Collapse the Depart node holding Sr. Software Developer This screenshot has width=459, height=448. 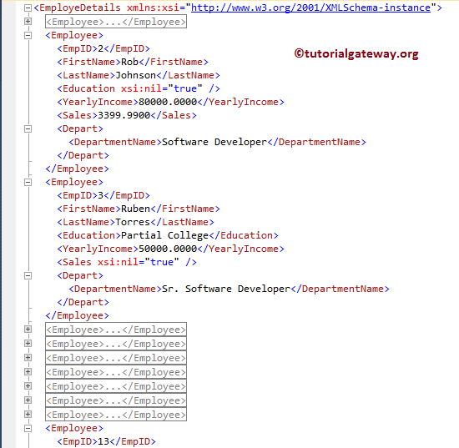(x=28, y=275)
